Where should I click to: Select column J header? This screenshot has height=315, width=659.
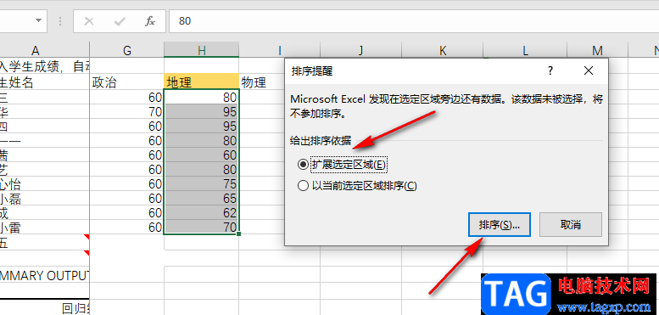coord(361,50)
